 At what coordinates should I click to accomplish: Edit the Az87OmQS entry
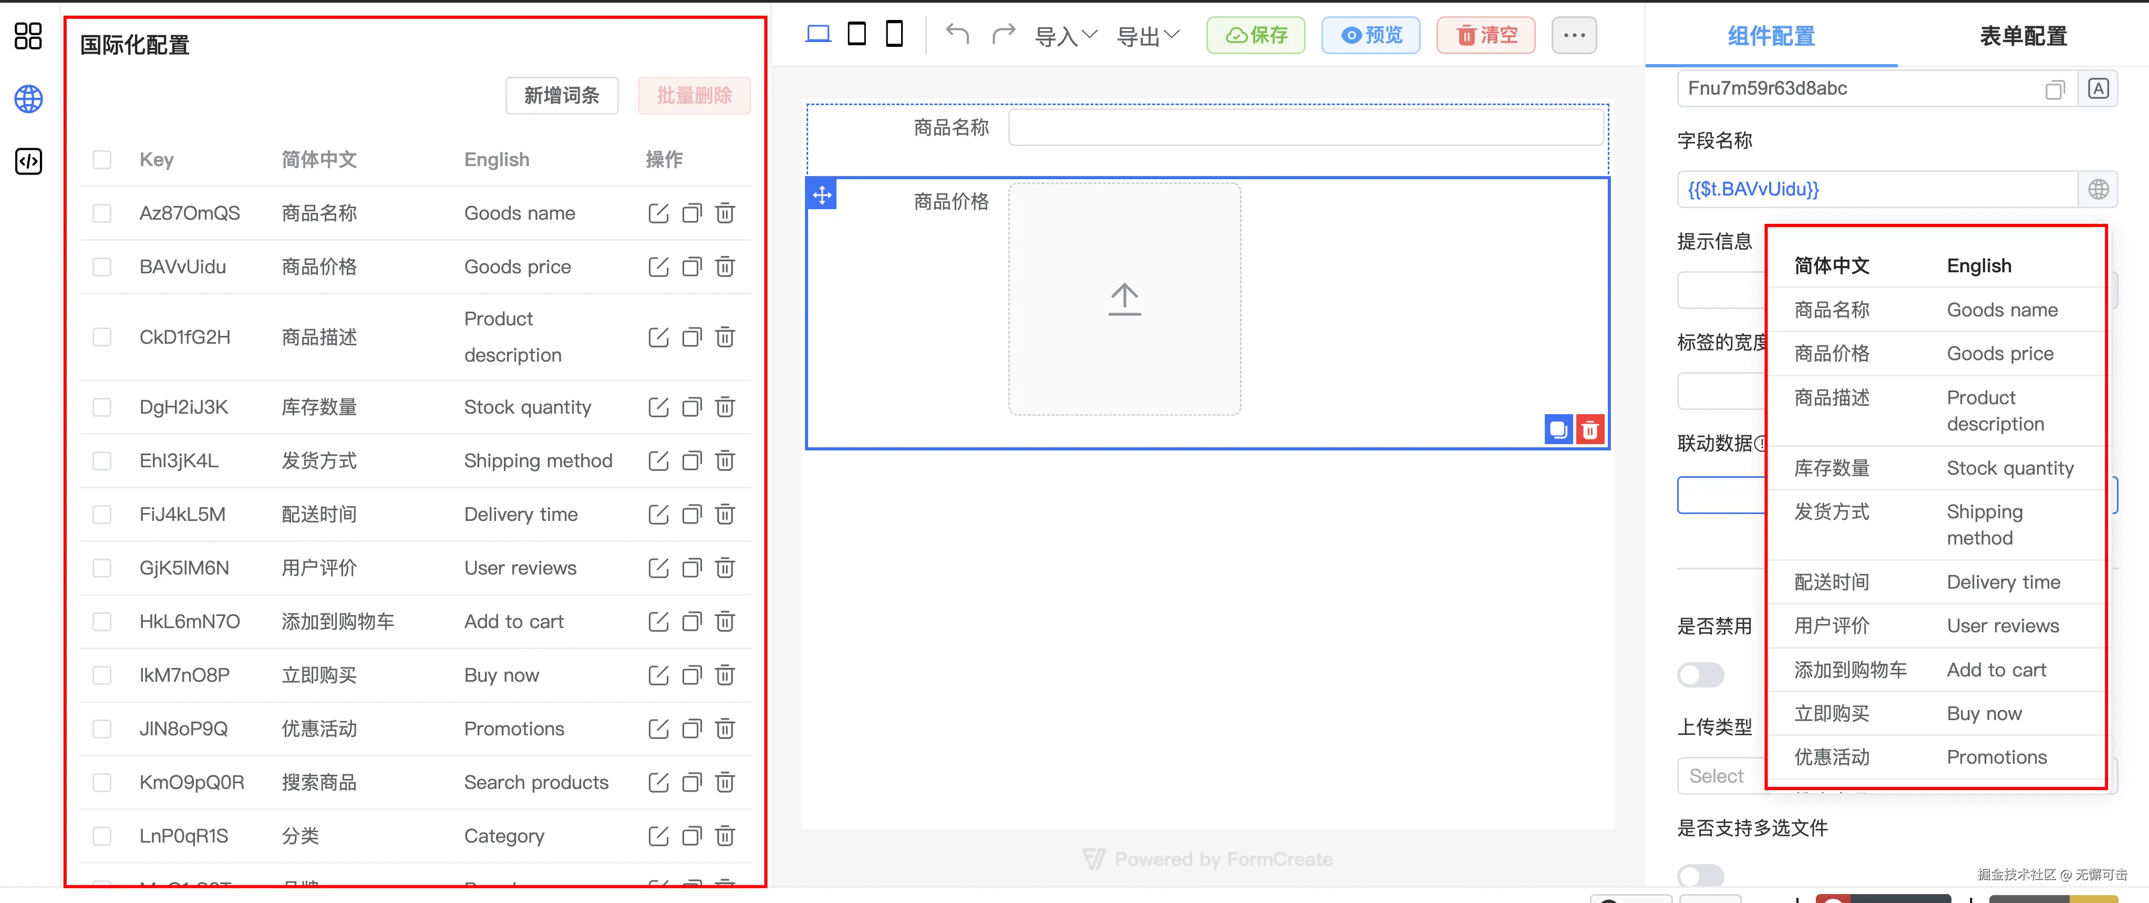coord(658,213)
